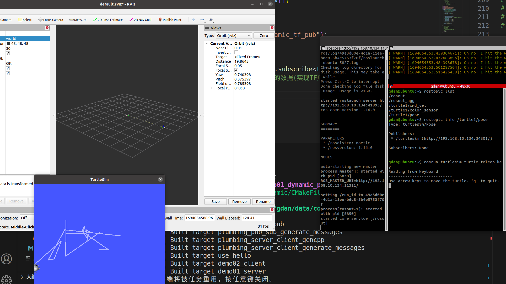Enable the Invert checkbox in Views
The width and height of the screenshot is (506, 284).
pos(236,52)
